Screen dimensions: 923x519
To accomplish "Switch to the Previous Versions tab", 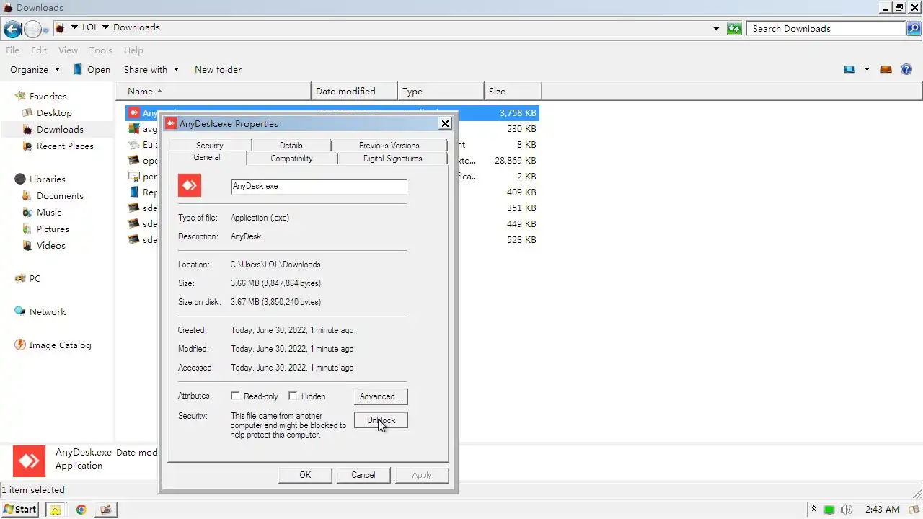I will click(x=389, y=145).
